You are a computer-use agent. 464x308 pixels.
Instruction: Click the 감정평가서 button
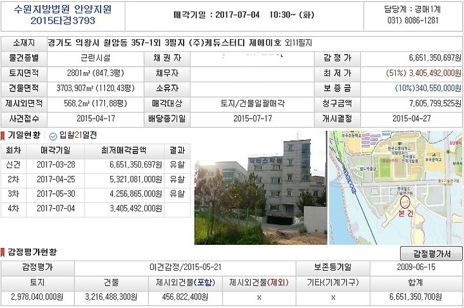[431, 254]
